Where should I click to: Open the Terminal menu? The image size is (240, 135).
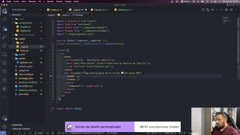click(59, 1)
